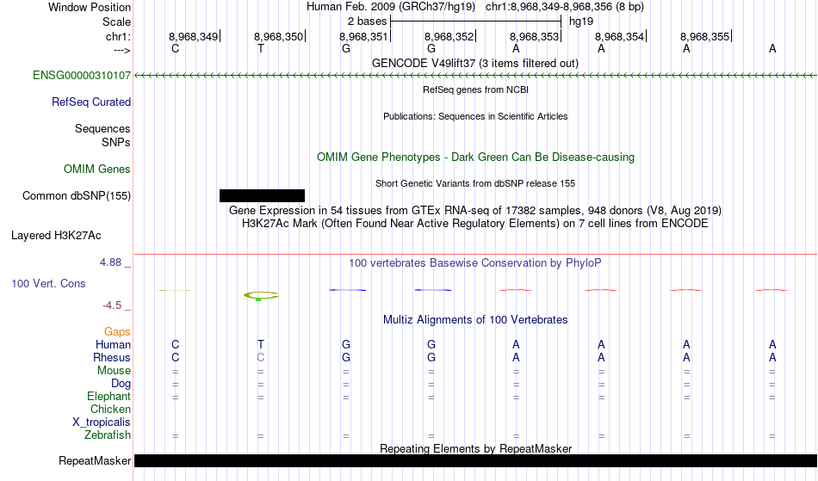Click Repeating Elements by RepeatMasker title
Image resolution: width=818 pixels, height=481 pixels.
click(476, 448)
